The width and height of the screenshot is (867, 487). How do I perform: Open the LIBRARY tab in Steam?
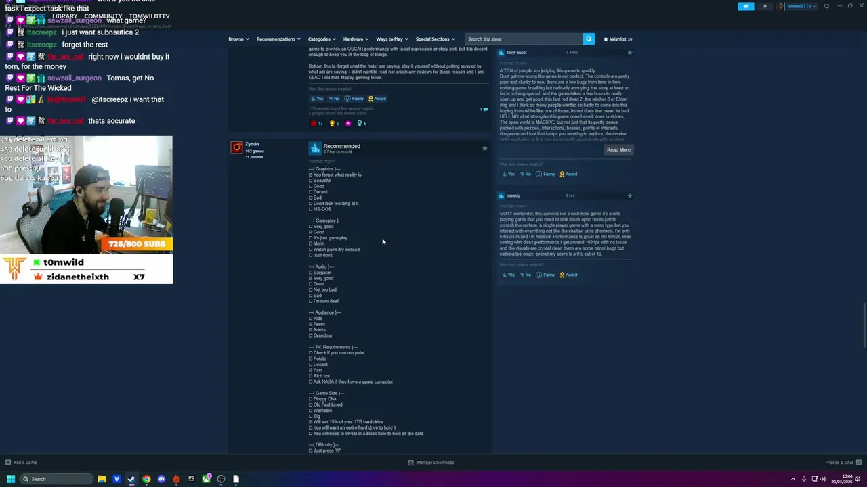(64, 16)
